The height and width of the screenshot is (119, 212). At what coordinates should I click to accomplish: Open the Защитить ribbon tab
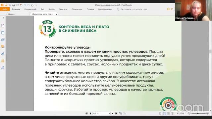coord(63,9)
